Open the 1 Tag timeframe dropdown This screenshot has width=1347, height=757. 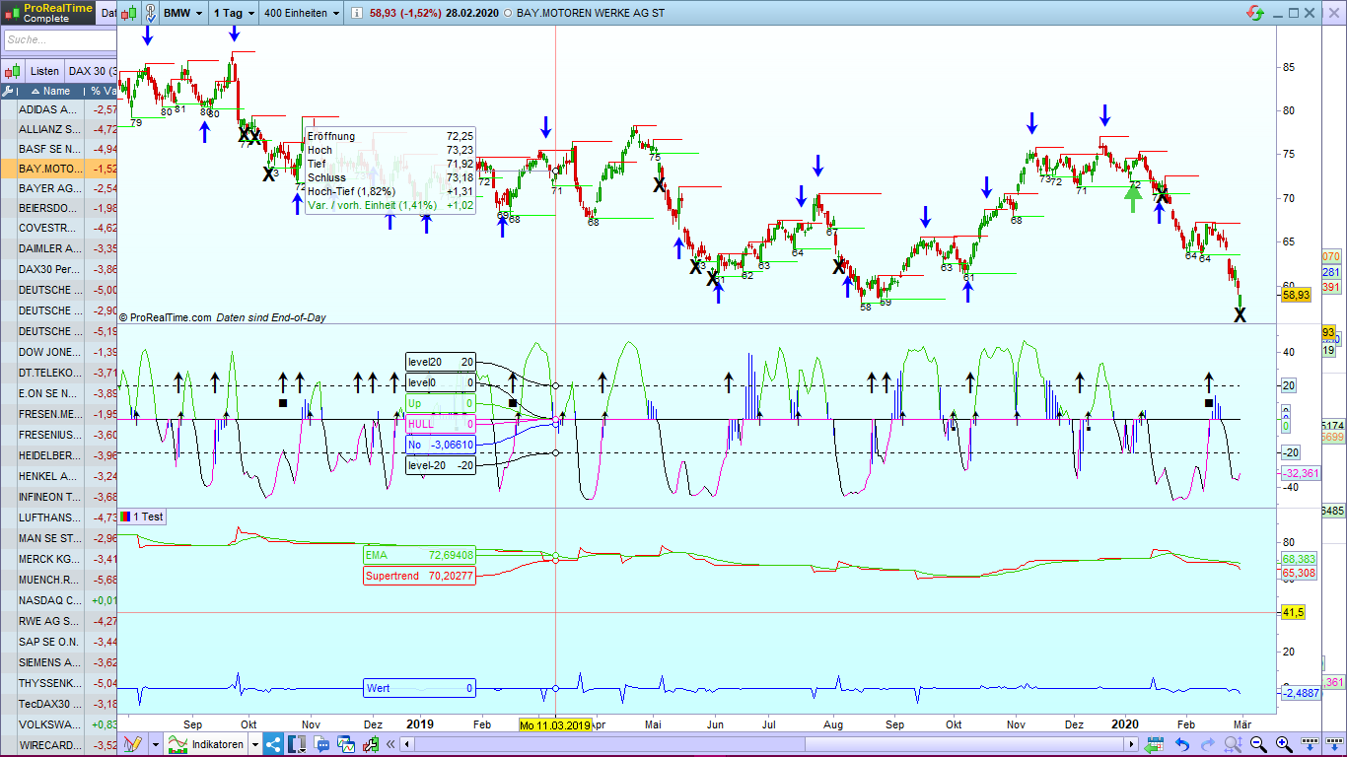(x=233, y=14)
